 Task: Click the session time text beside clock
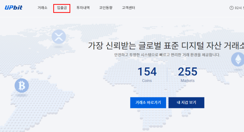(x=239, y=8)
